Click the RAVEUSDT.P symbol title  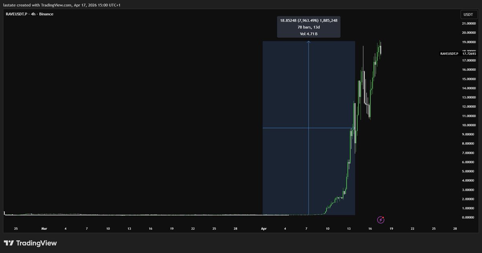pos(15,14)
